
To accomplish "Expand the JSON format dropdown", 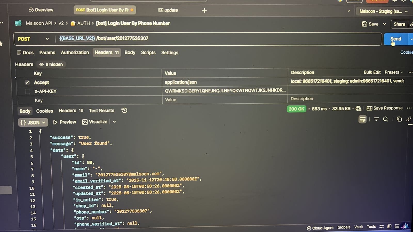I will tap(33, 122).
